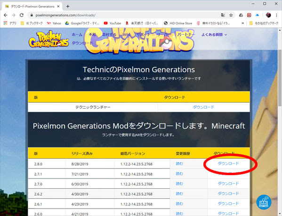Reload the page with the refresh icon
Viewport: 282px width, 216px height.
coord(22,15)
